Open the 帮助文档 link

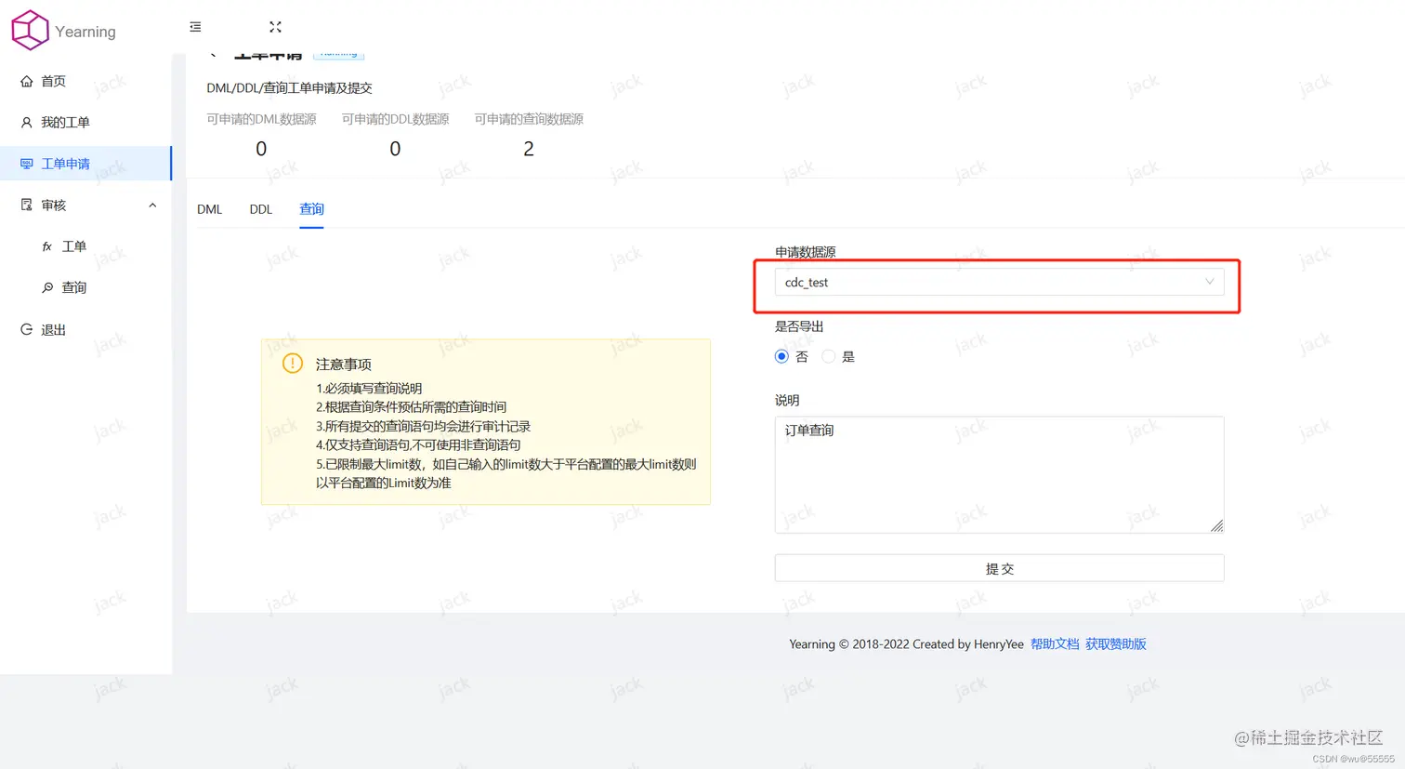point(1055,643)
